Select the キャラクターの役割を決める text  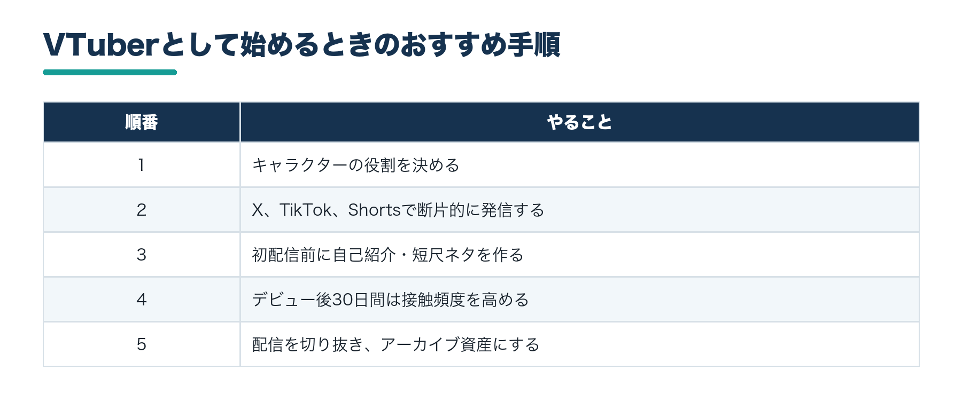pos(356,165)
